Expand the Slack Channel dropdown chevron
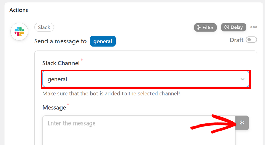 [x=243, y=79]
